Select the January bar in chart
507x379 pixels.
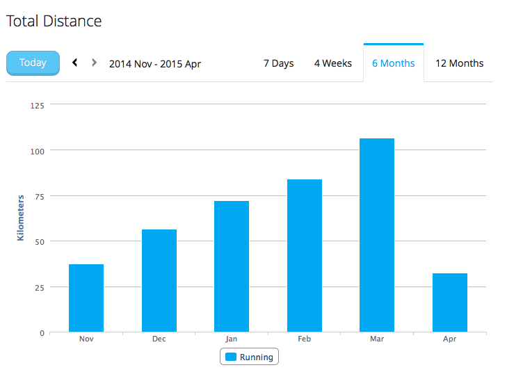point(232,266)
